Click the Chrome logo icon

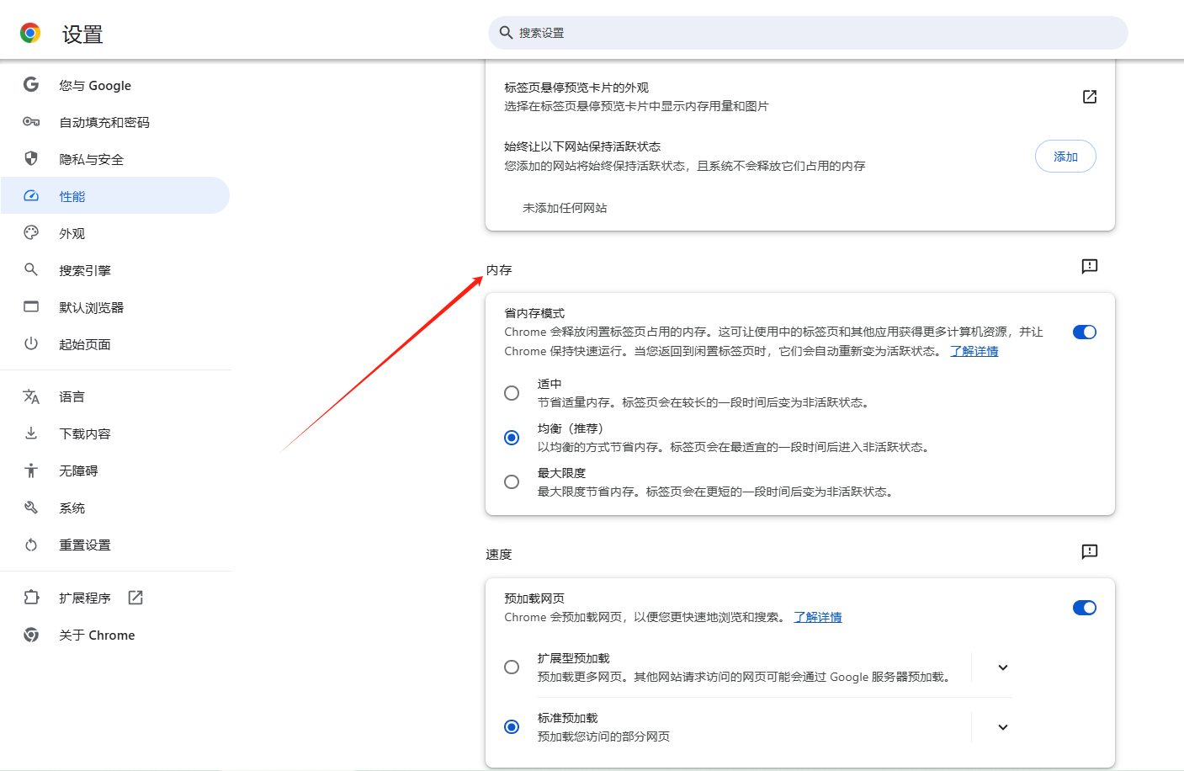pyautogui.click(x=30, y=33)
